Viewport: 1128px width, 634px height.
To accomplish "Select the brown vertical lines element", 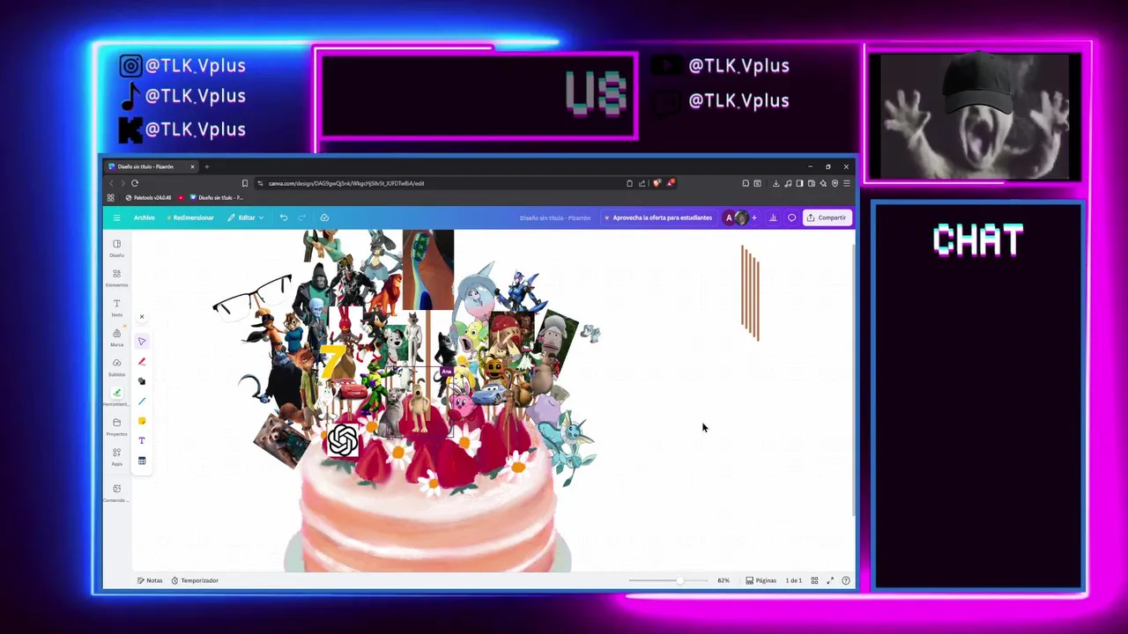I will (750, 292).
